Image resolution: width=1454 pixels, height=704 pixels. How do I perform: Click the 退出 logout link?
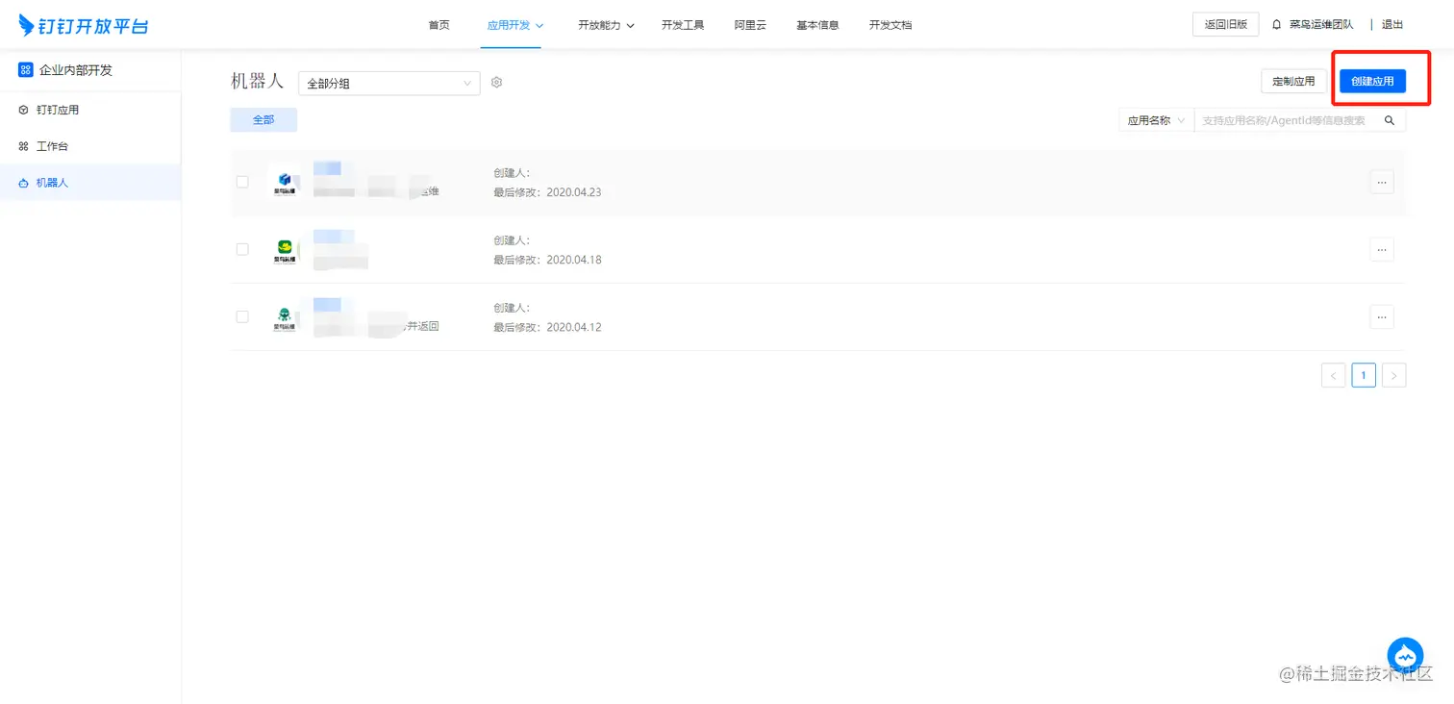[1392, 25]
